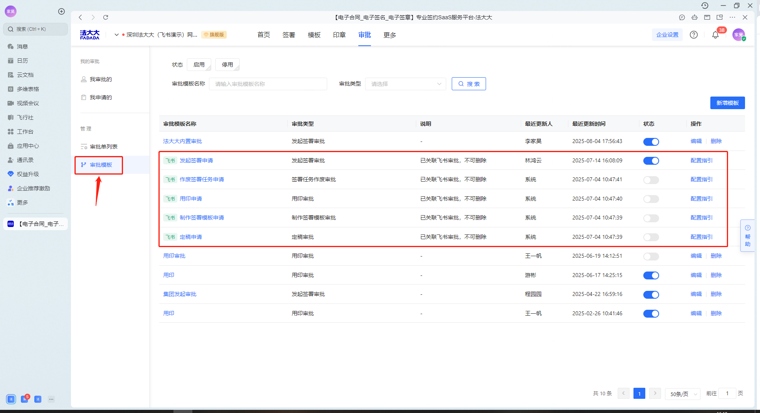The width and height of the screenshot is (760, 413).
Task: Toggle status switch for 王一帆's 用印审批 row
Action: click(651, 256)
